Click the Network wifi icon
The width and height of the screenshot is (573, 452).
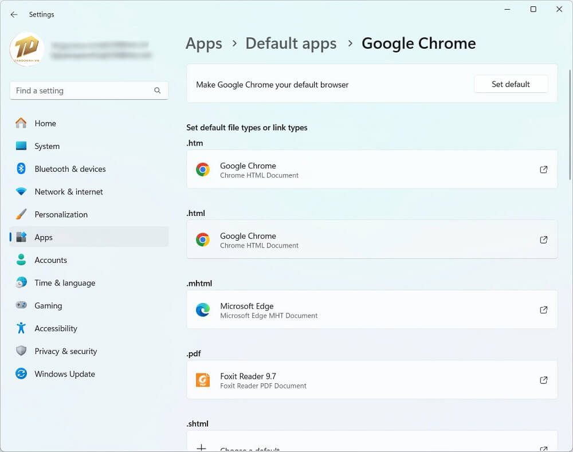[21, 191]
